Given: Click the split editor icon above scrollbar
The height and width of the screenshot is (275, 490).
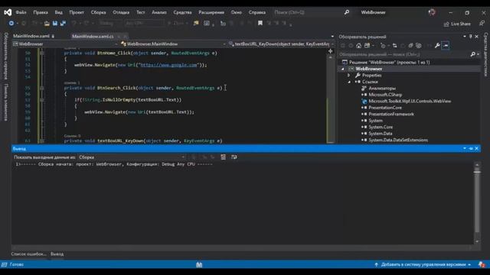Looking at the screenshot, I should 330,51.
